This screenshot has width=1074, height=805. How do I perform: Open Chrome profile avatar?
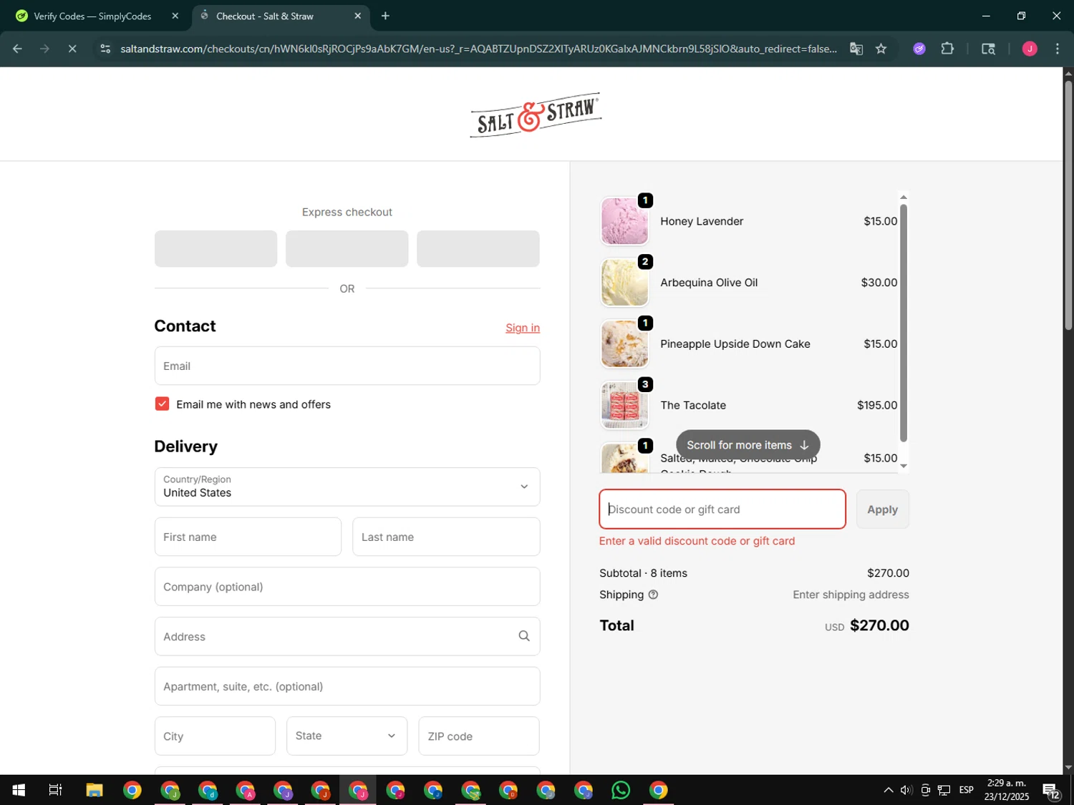point(1030,49)
